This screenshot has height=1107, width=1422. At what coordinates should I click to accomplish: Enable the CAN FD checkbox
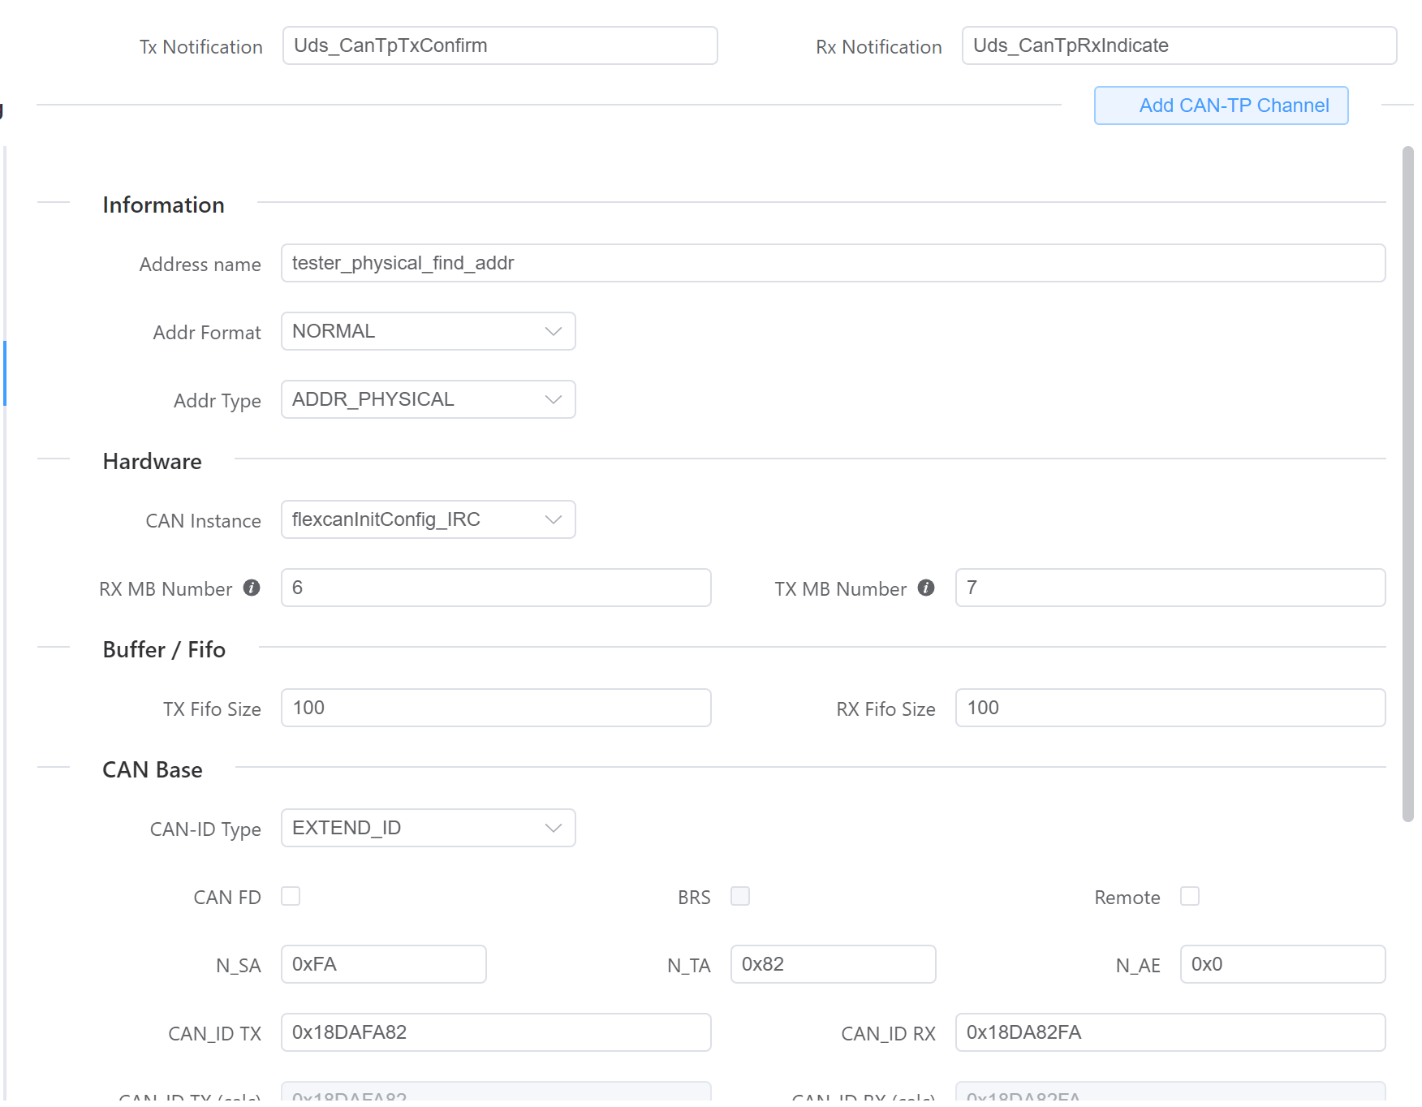coord(291,896)
